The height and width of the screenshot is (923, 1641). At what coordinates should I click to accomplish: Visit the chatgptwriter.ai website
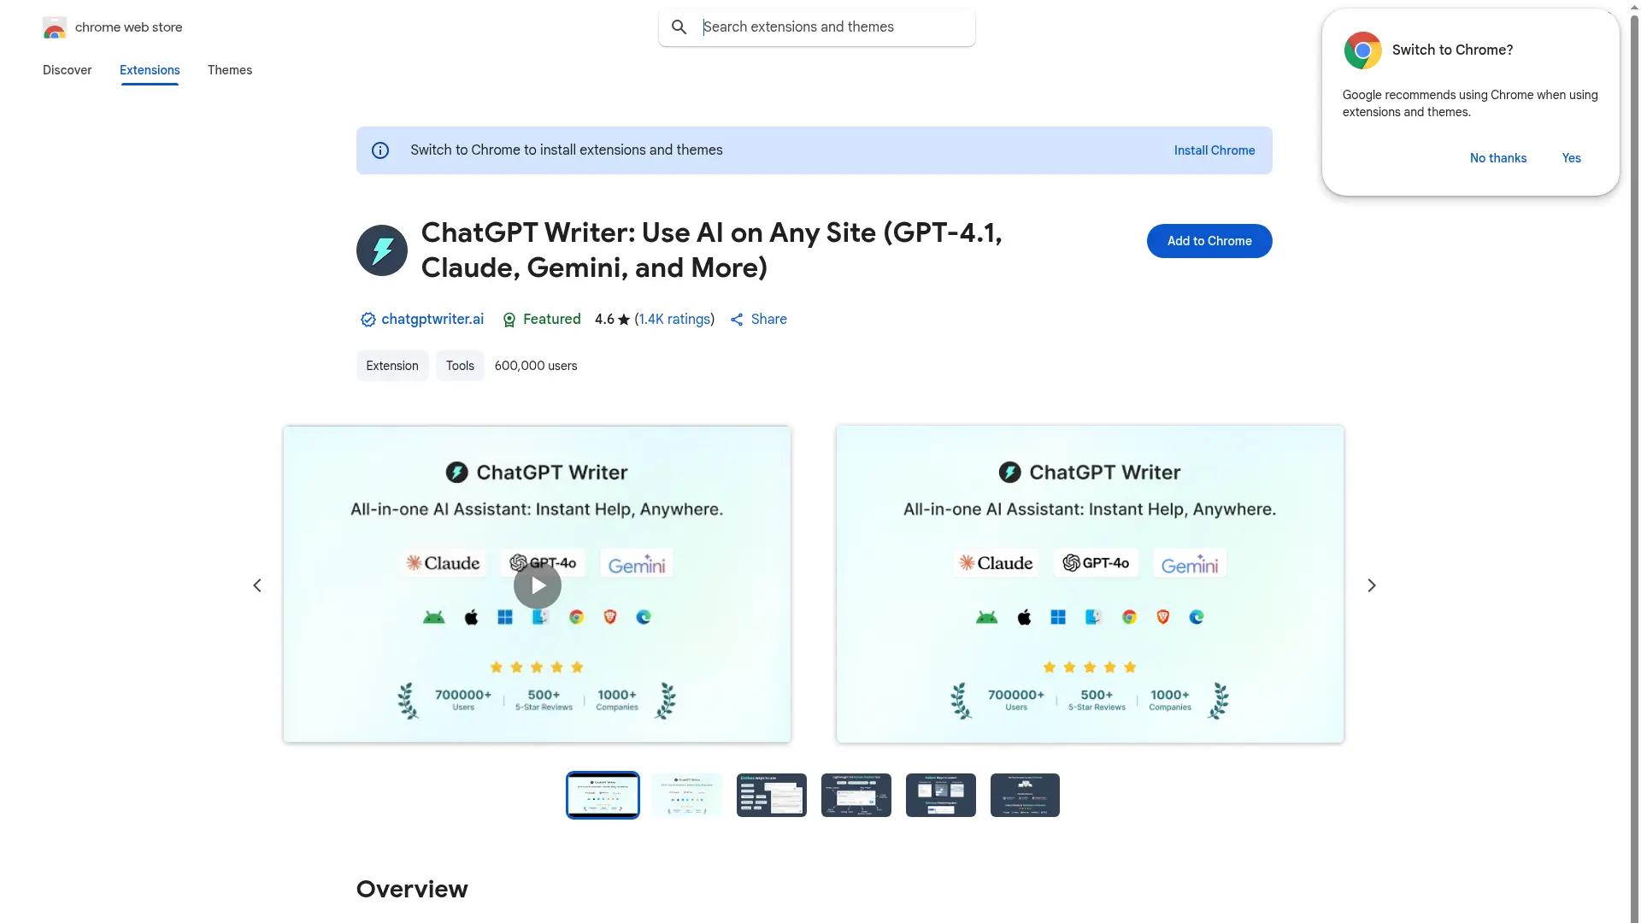tap(432, 319)
